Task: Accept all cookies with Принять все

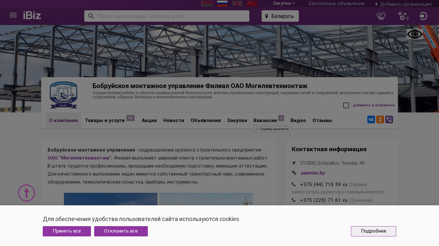Action: click(67, 231)
